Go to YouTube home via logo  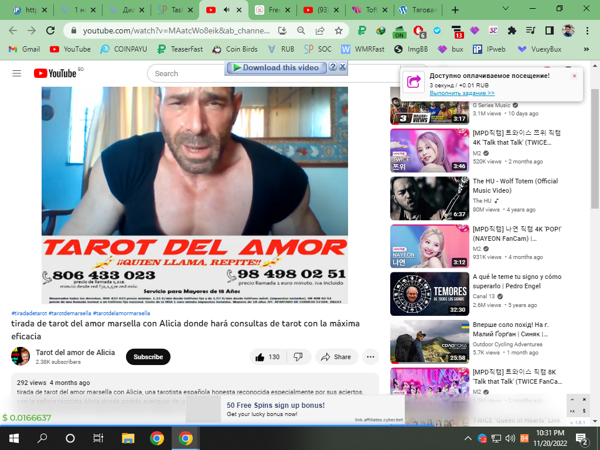click(55, 73)
